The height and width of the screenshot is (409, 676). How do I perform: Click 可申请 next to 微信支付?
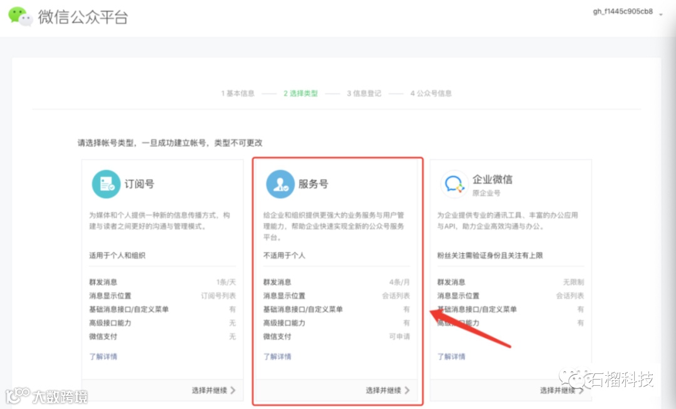pos(399,336)
